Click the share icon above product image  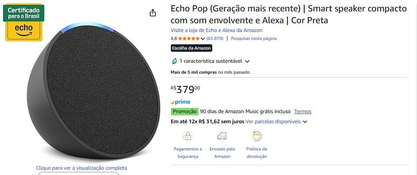click(x=153, y=13)
